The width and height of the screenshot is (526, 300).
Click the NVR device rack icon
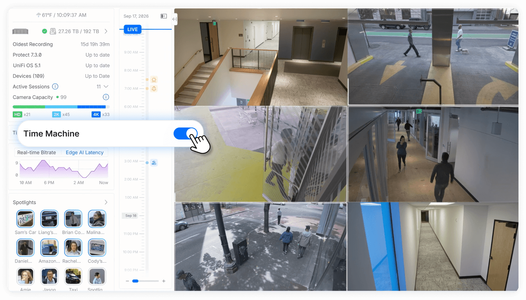[20, 31]
